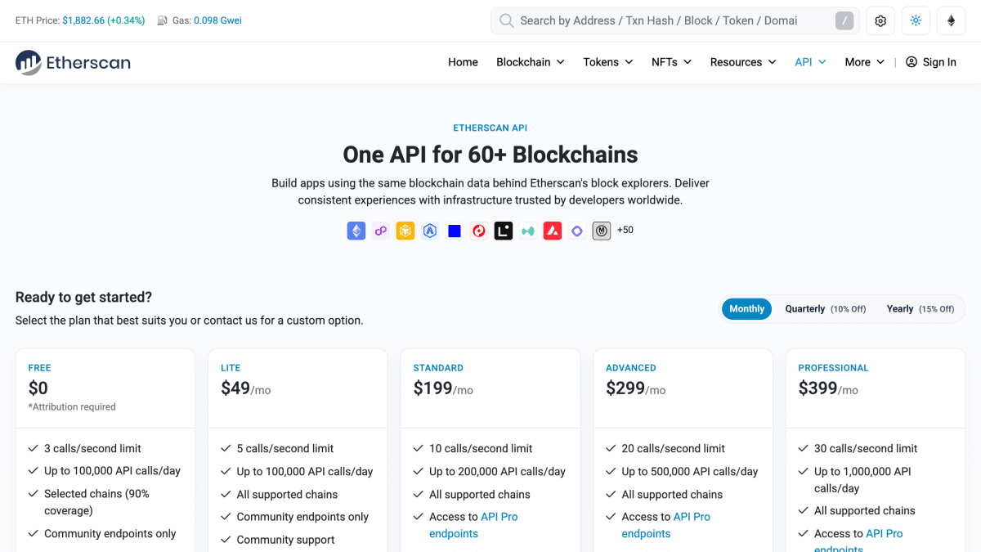Switch to Quarterly billing (10% Off)
Viewport: 981px width, 552px height.
tap(825, 309)
